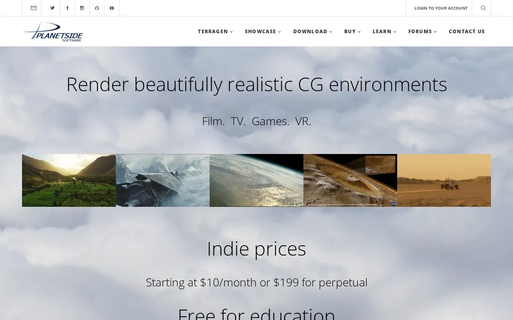The image size is (513, 320).
Task: Go to Contact Us page
Action: pos(467,31)
